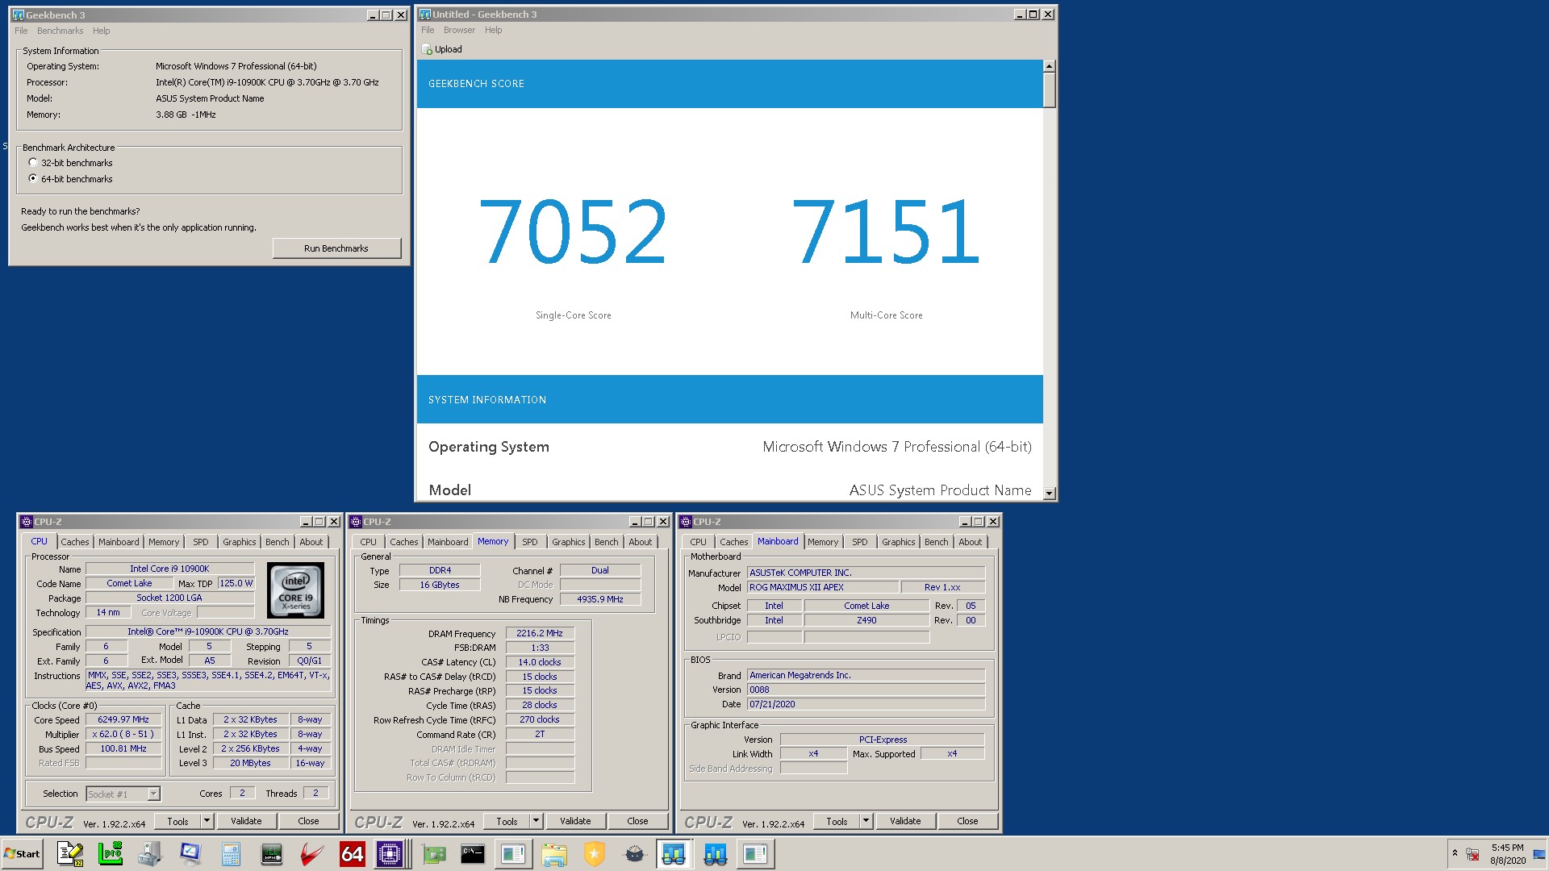Open the command prompt taskbar icon
This screenshot has width=1549, height=871.
coord(473,854)
